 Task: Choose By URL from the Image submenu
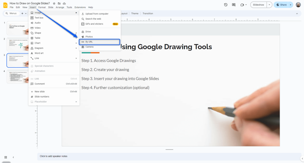point(89,42)
